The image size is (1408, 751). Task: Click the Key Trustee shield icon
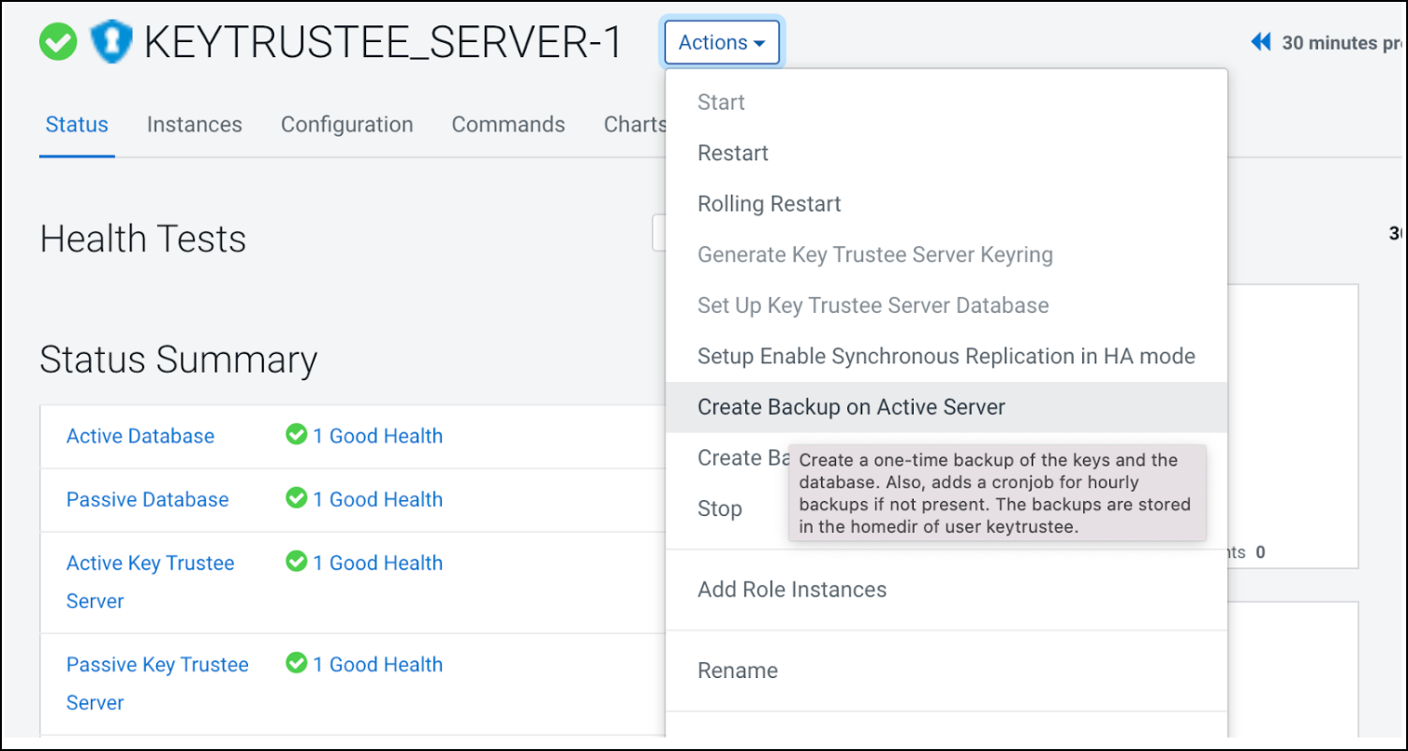(x=111, y=43)
